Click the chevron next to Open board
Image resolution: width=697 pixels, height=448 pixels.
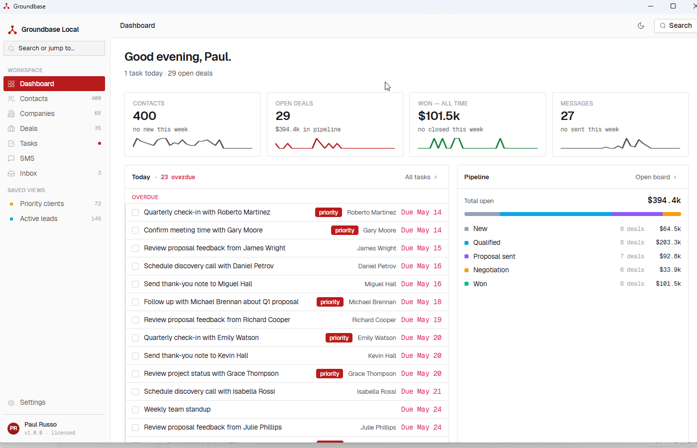pyautogui.click(x=675, y=177)
